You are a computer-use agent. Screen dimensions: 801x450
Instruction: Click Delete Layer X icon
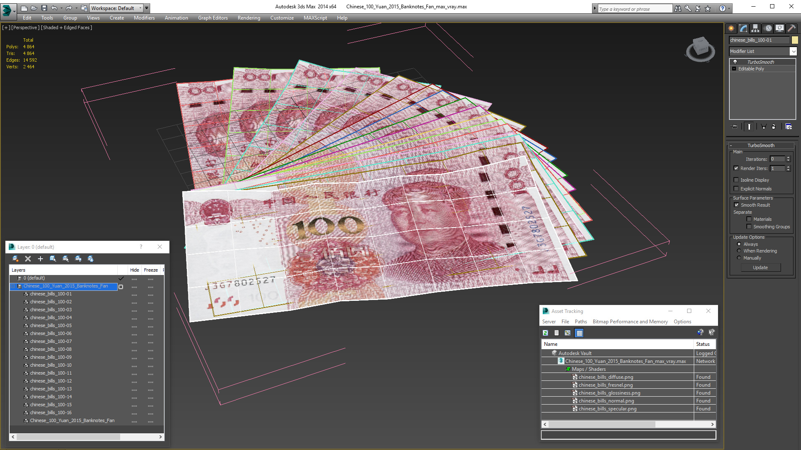[x=28, y=259]
